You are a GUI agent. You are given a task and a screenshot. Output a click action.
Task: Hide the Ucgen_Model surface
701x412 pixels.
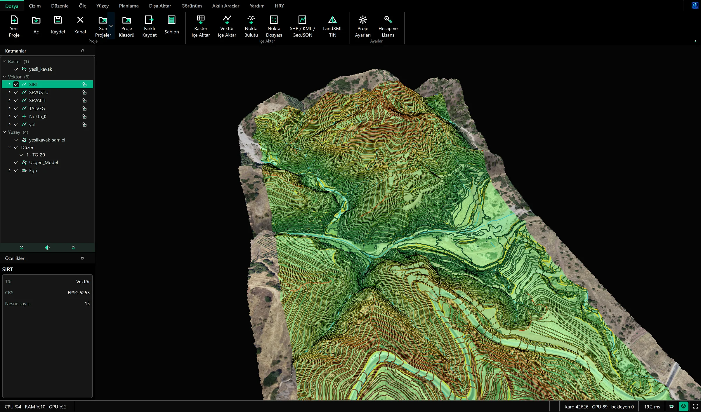point(16,163)
